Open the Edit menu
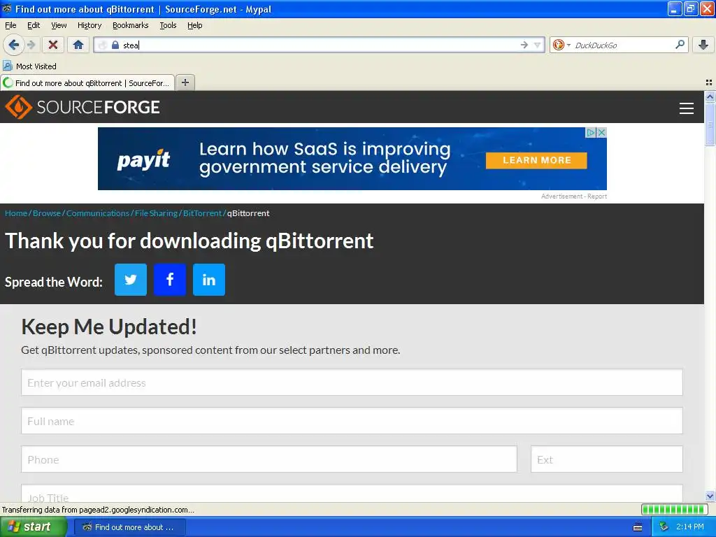 coord(34,25)
